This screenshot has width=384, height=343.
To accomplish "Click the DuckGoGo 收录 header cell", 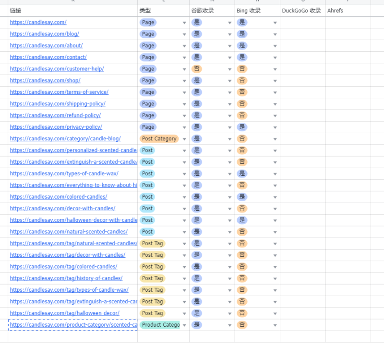I will (x=302, y=11).
